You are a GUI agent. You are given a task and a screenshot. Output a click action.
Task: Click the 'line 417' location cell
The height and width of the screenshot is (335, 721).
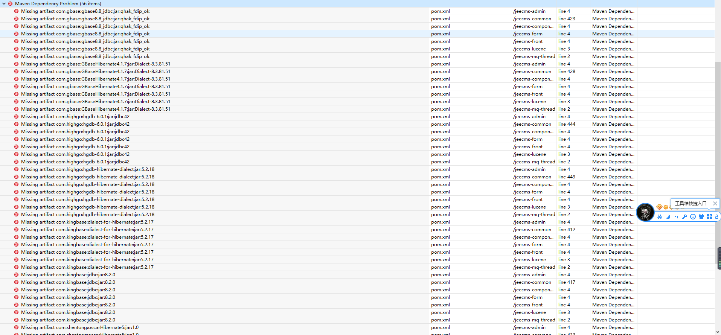tap(567, 282)
